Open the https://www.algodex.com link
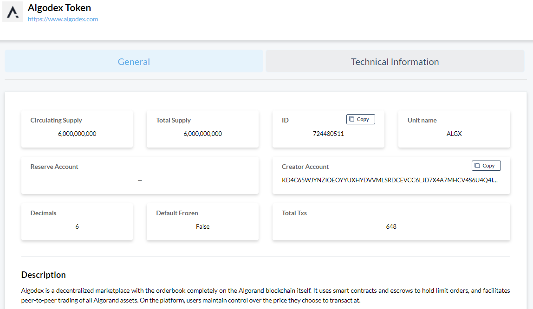 point(63,19)
